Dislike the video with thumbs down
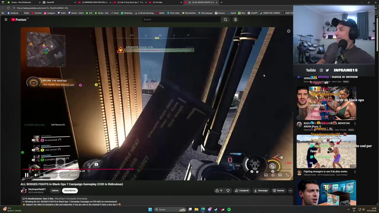Image resolution: width=379 pixels, height=213 pixels. click(x=228, y=191)
